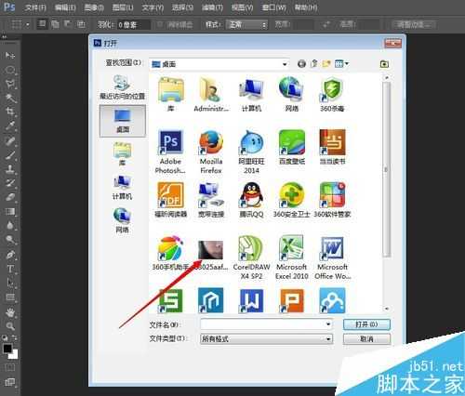Click the Administrator folder icon
This screenshot has width=465, height=396.
point(211,89)
